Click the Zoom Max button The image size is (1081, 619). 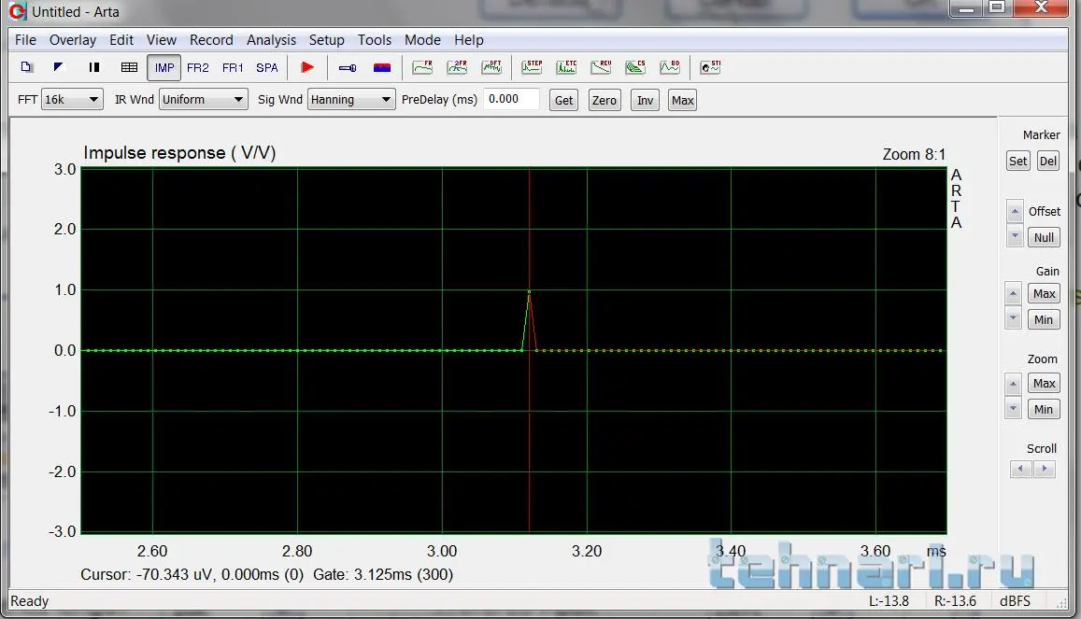(1044, 384)
